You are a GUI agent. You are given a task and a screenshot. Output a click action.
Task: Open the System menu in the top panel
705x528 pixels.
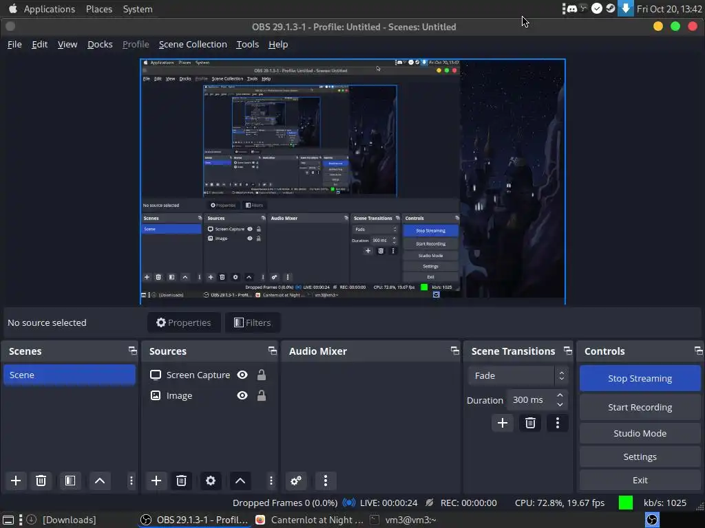coord(138,9)
